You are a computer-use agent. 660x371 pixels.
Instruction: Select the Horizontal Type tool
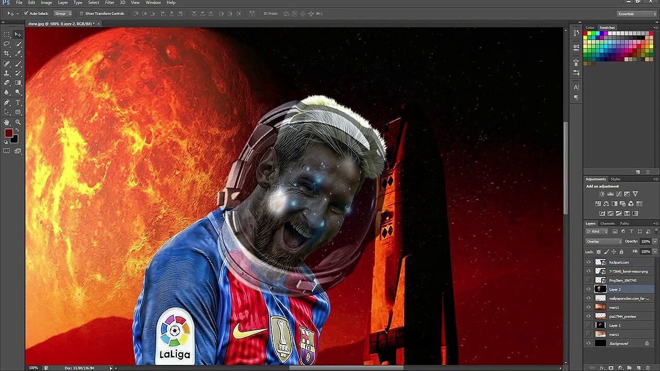pos(18,103)
